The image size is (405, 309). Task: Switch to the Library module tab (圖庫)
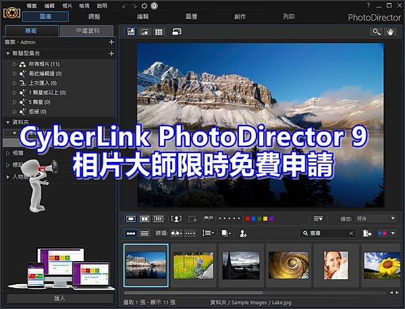pos(46,16)
